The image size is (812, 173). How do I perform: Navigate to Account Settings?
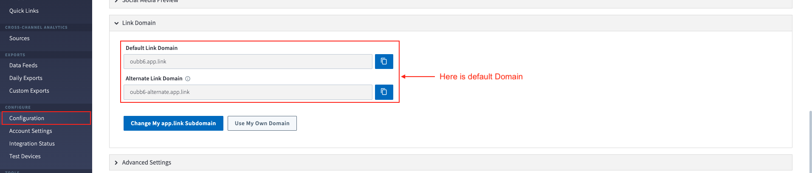coord(31,131)
